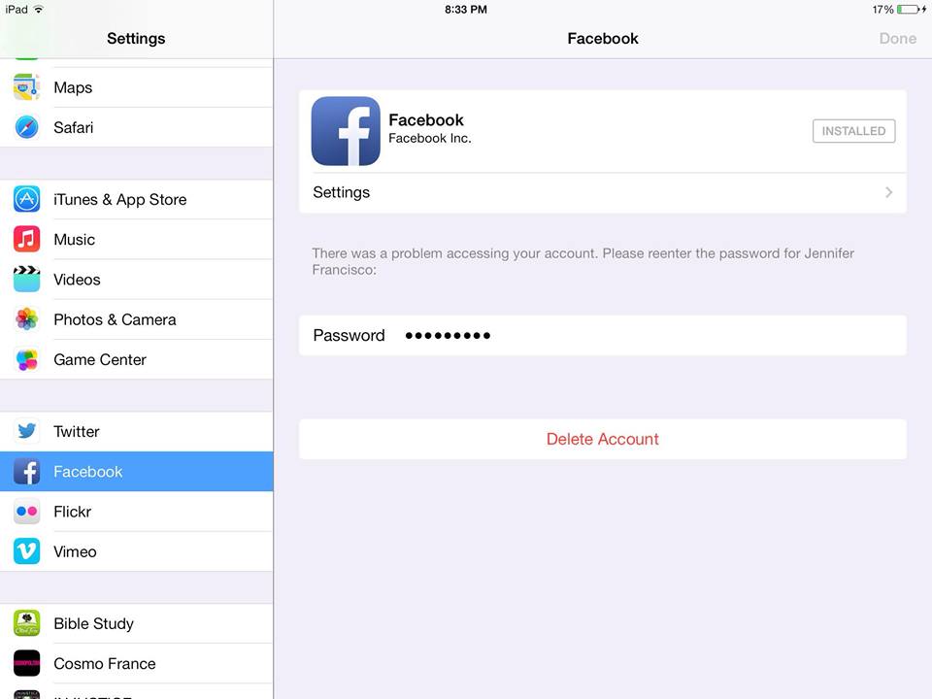Click the large Facebook app logo

(346, 131)
